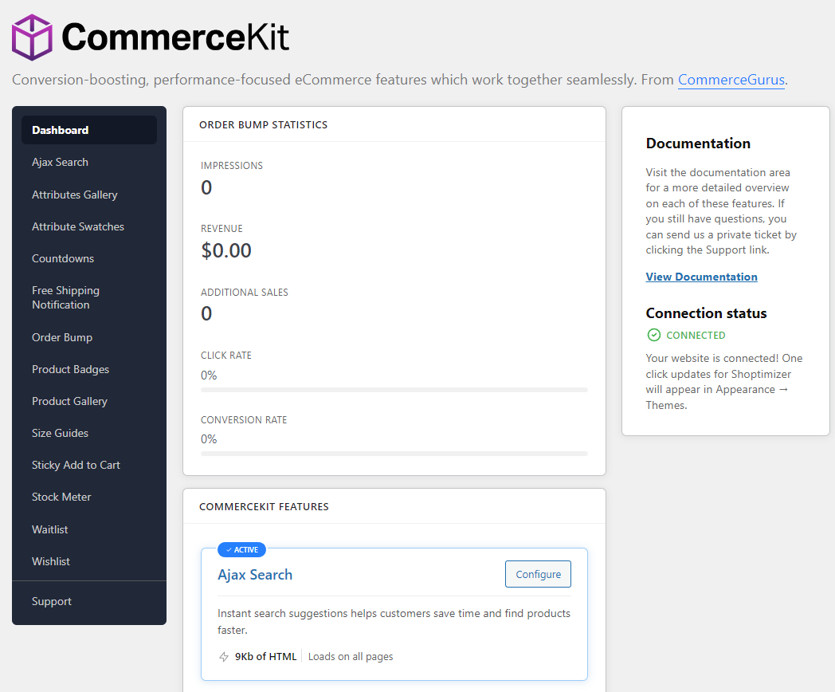Open the View Documentation link

click(701, 277)
